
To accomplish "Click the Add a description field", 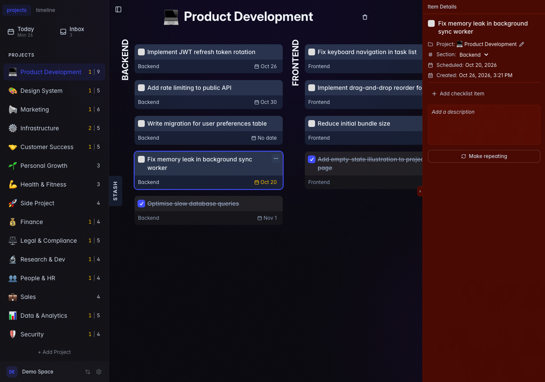I will coord(484,125).
